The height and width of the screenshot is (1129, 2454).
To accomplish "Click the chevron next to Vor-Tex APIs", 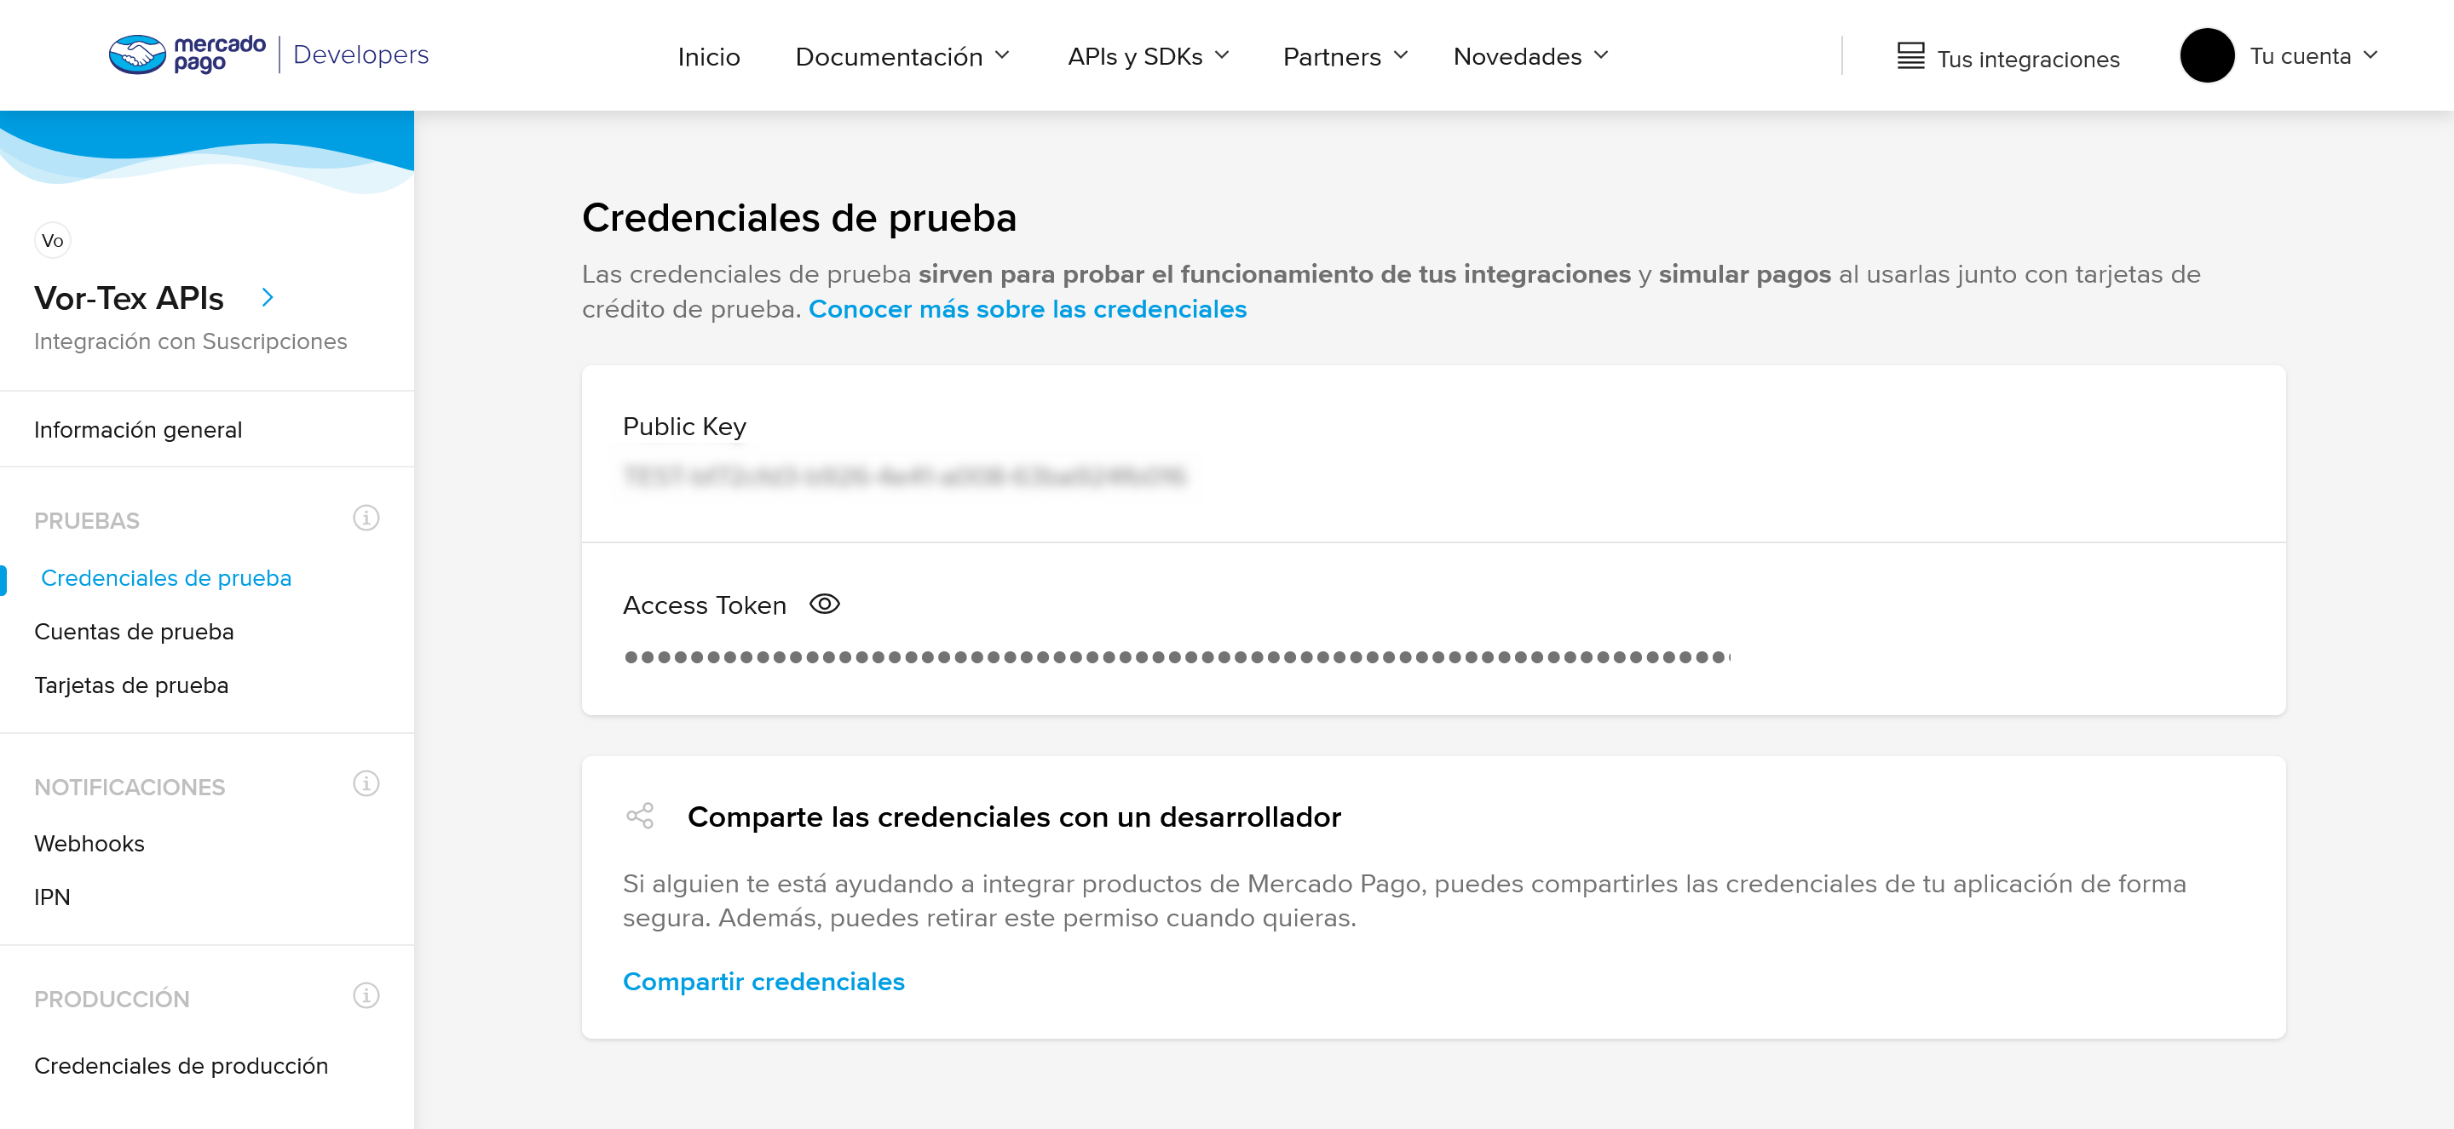I will tap(268, 298).
